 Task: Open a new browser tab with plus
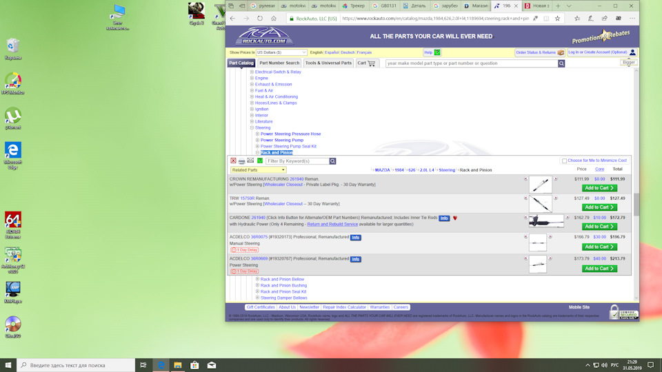coord(558,6)
